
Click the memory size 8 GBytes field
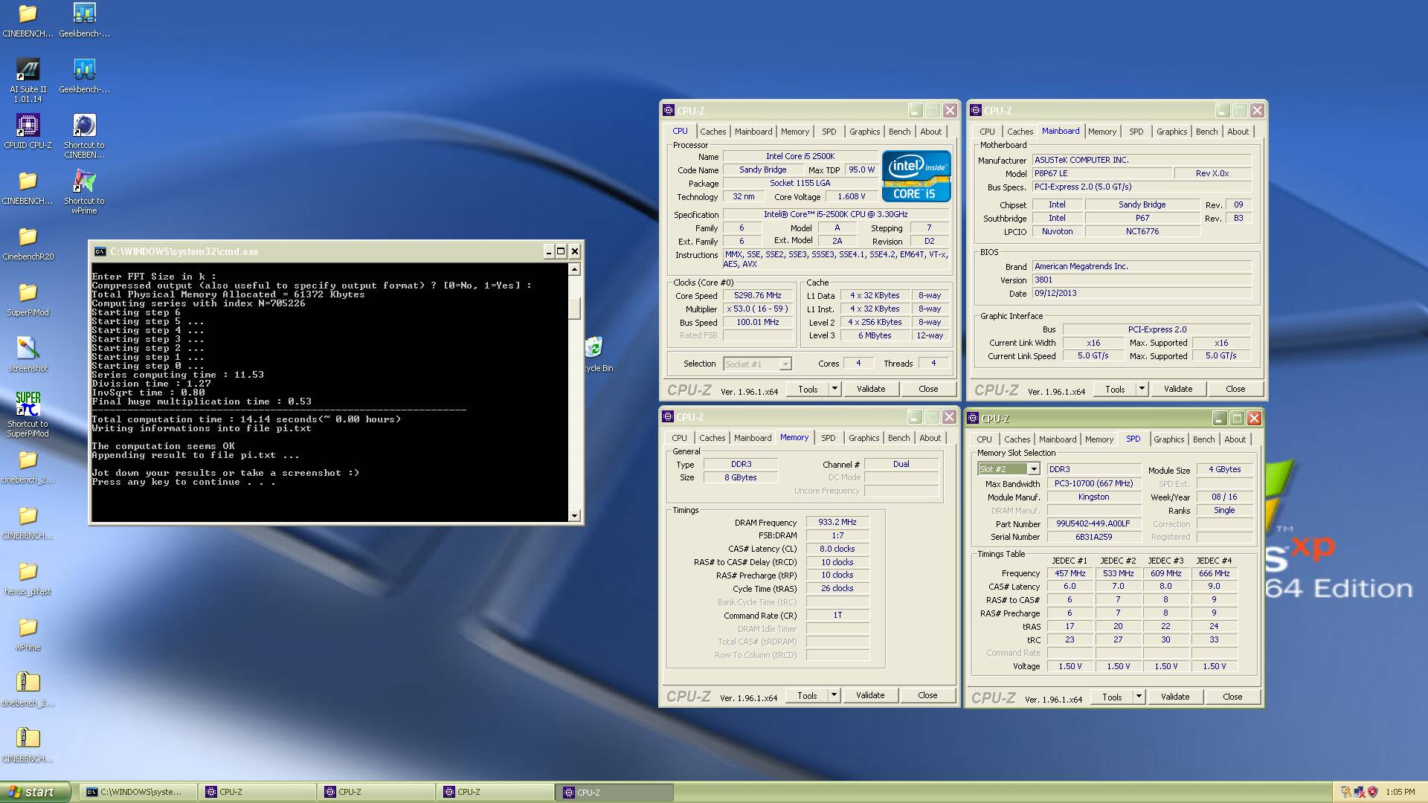point(740,477)
